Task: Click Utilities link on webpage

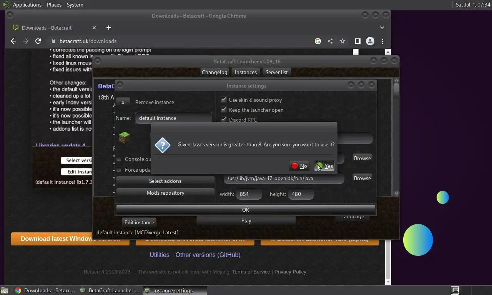Action: coord(160,255)
